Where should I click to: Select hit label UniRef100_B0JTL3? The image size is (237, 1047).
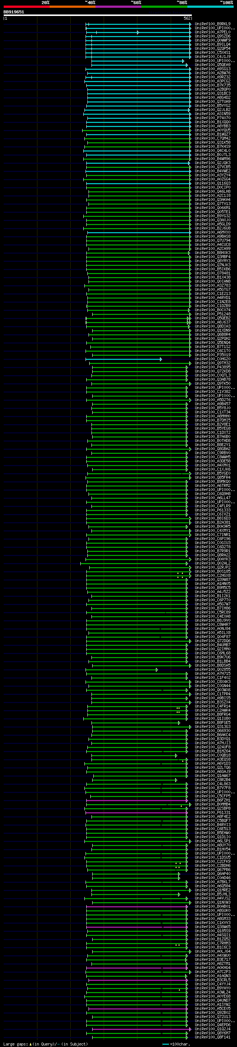[213, 155]
